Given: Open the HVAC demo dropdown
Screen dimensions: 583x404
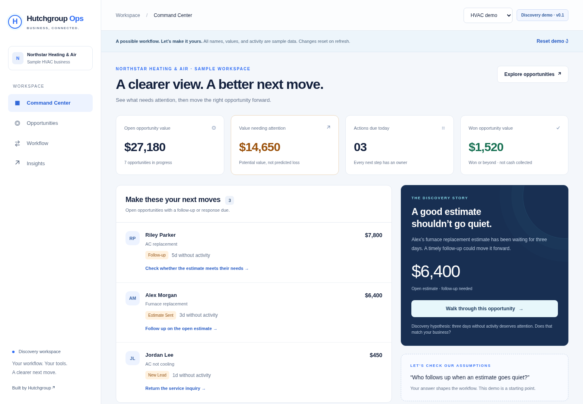Looking at the screenshot, I should coord(488,15).
